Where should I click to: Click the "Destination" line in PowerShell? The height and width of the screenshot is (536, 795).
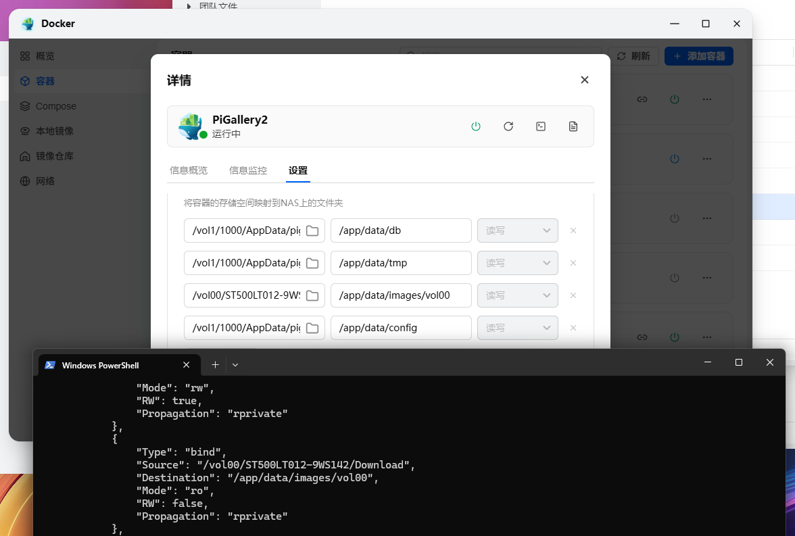[257, 478]
